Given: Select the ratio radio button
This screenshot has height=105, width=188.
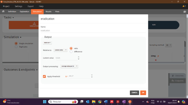Looking at the screenshot, I should pos(71,48).
